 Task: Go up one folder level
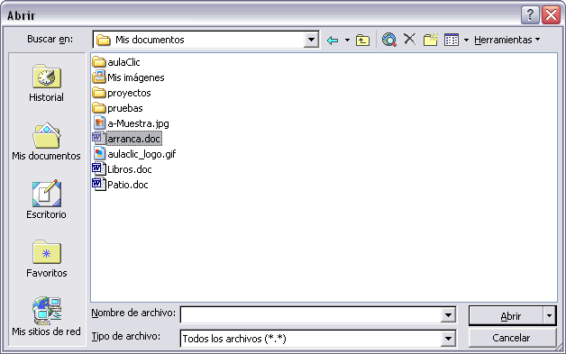[363, 40]
